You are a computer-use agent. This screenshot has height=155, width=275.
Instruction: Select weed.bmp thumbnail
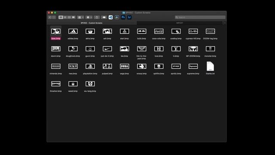pyautogui.click(x=73, y=84)
